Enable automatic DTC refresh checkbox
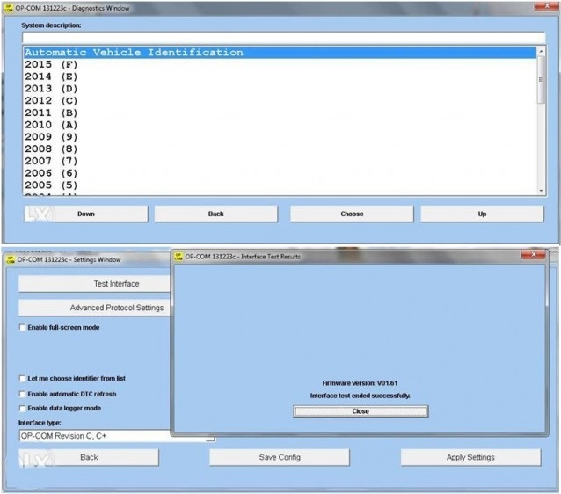561x494 pixels. point(22,394)
